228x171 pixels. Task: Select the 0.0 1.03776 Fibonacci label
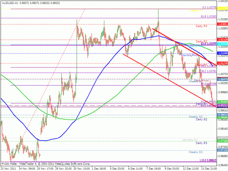[x=209, y=7]
